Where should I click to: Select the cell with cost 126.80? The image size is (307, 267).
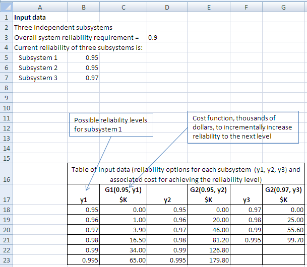[209, 250]
